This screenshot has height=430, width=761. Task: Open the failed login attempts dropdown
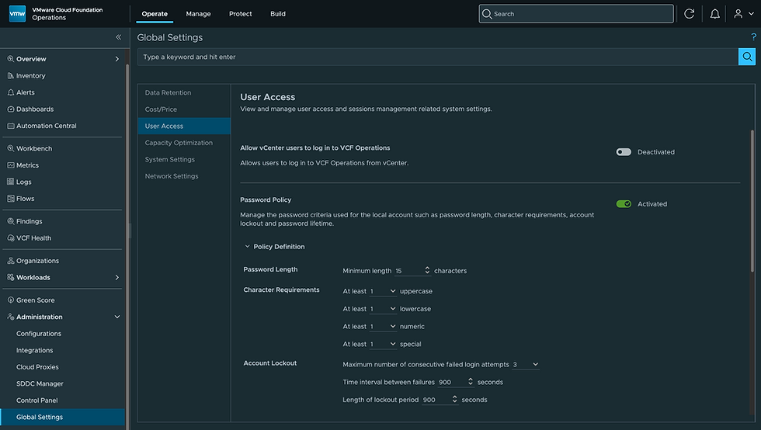526,365
